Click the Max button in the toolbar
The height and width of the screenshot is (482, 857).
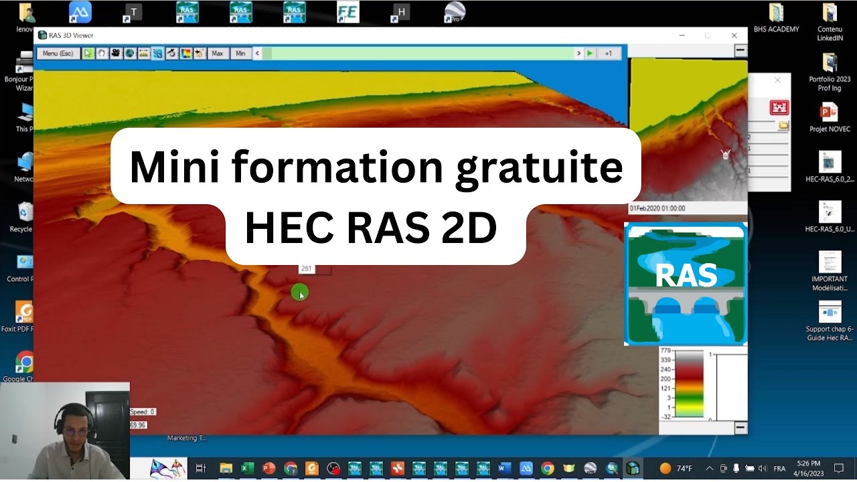[217, 53]
